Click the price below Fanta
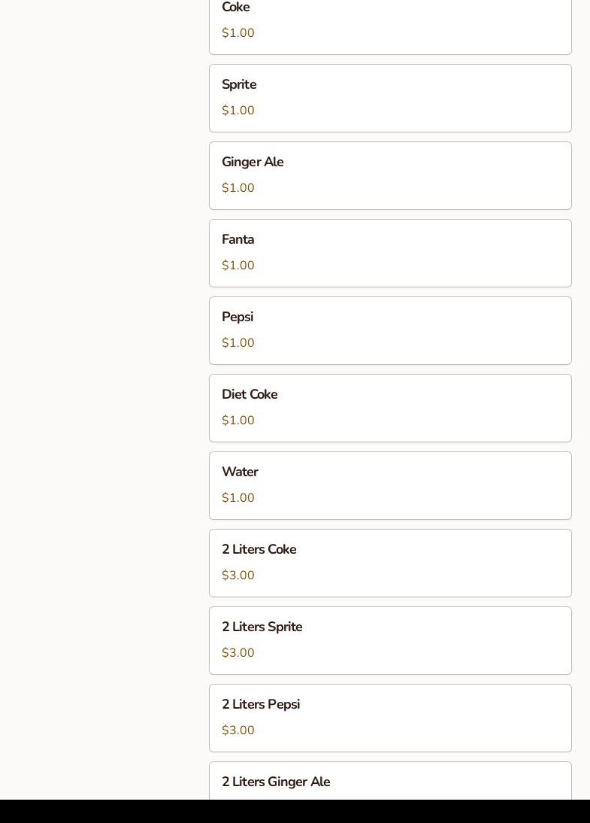Screen dimensions: 590x823 pos(238,266)
